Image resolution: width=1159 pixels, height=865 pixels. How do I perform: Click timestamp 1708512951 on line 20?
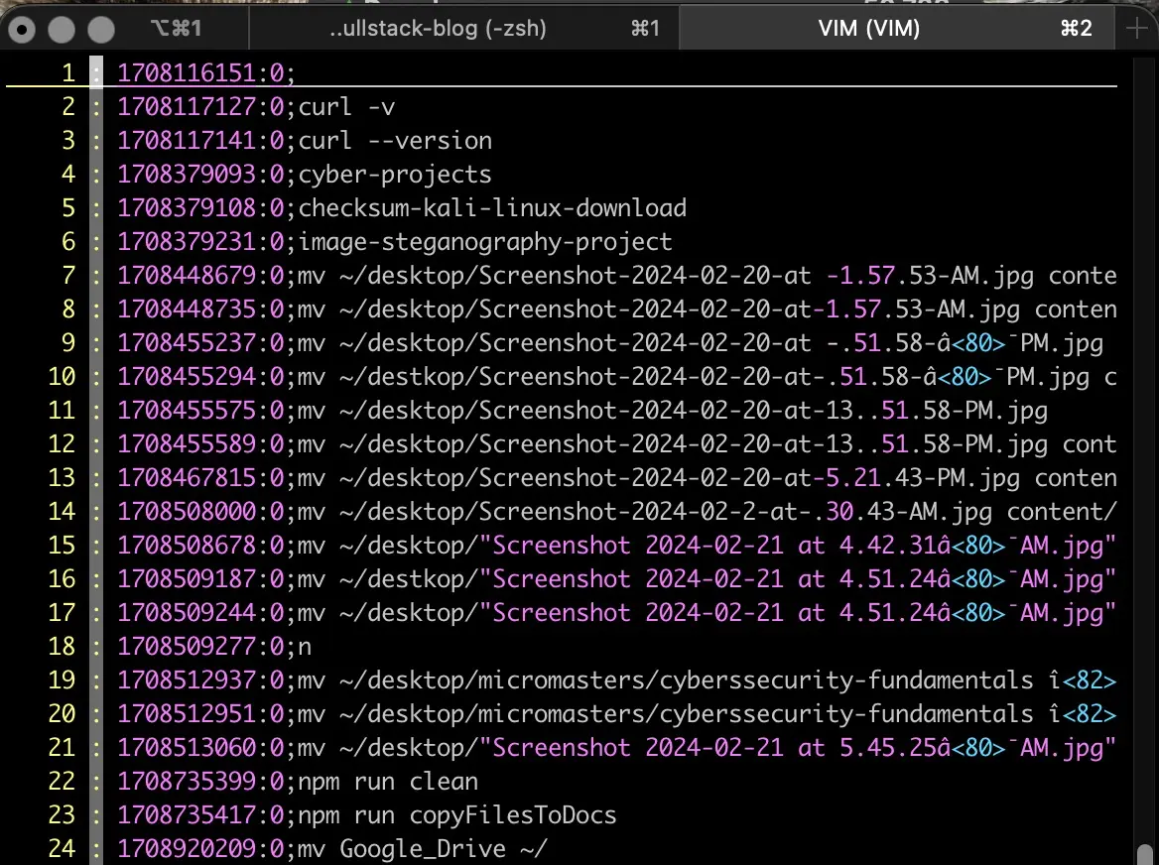point(187,713)
